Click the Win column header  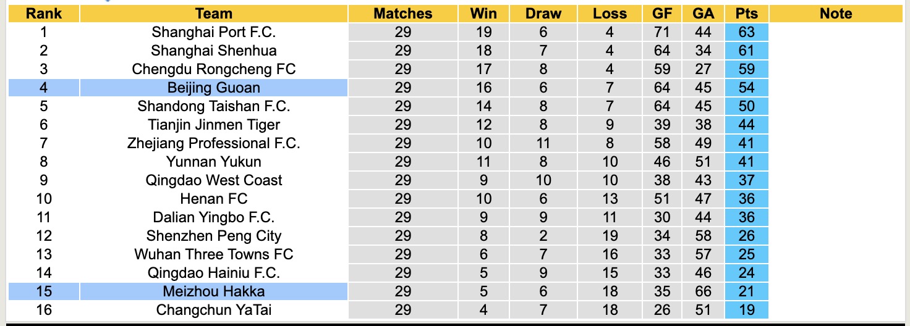click(x=483, y=14)
